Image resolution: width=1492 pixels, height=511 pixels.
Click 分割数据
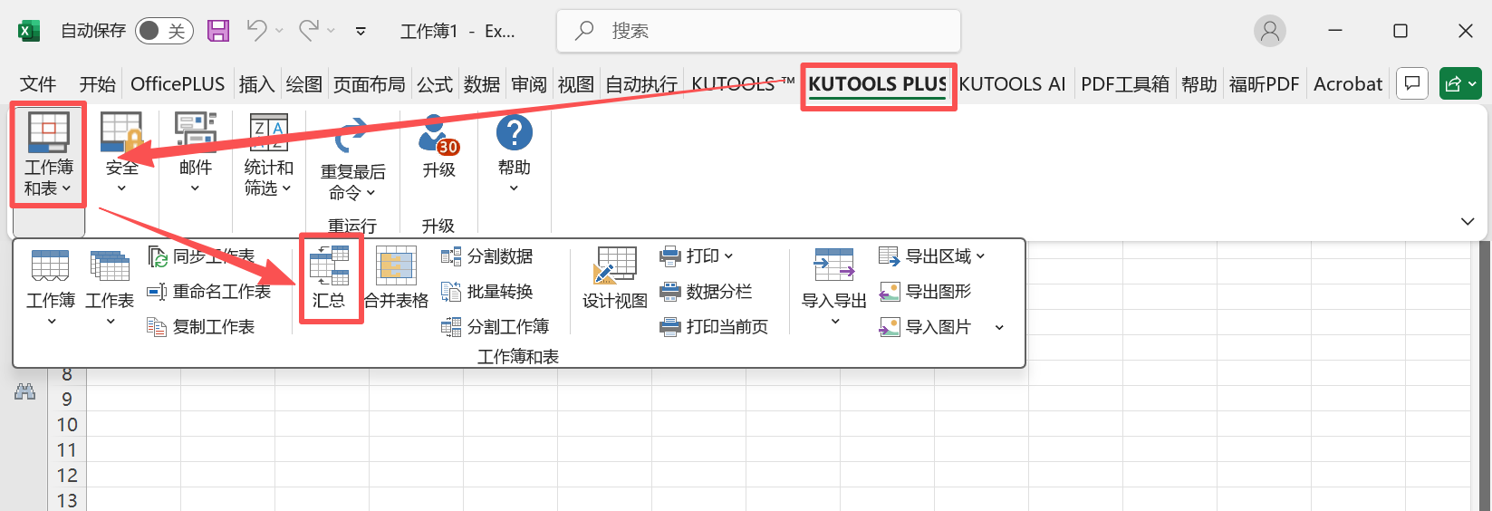click(x=487, y=256)
